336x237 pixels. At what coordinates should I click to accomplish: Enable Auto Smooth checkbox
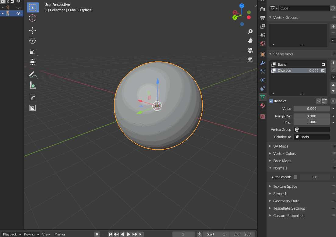295,177
